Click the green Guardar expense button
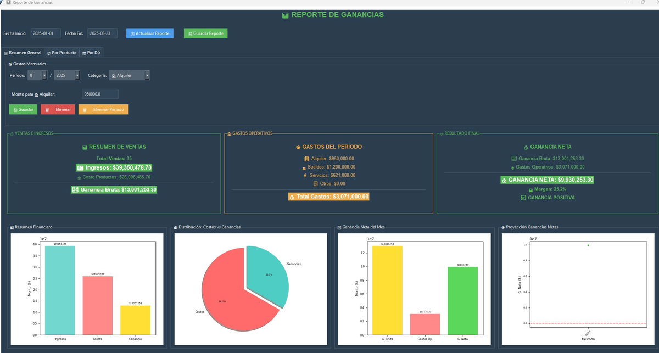 (x=23, y=110)
